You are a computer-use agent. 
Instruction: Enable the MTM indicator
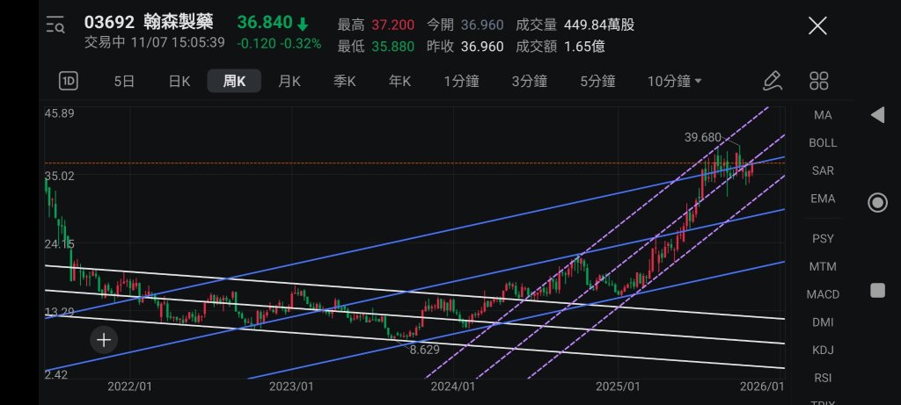tap(823, 267)
